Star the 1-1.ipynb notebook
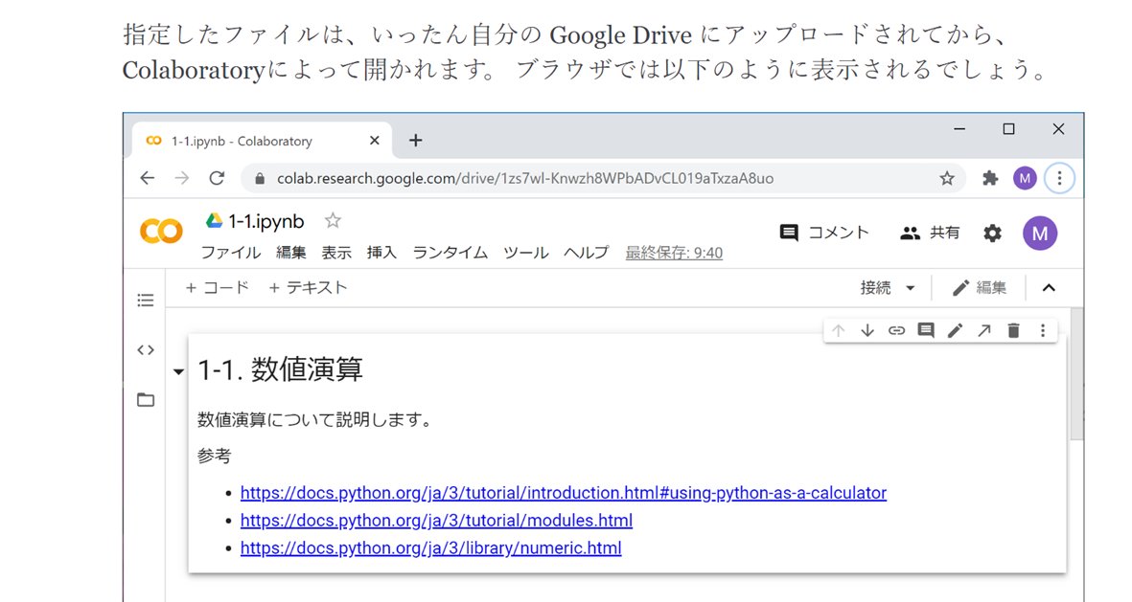The width and height of the screenshot is (1132, 602). click(332, 220)
